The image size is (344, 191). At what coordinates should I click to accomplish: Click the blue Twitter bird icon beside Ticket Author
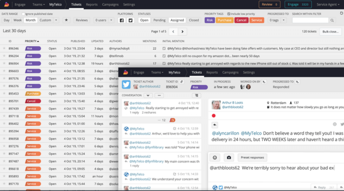pyautogui.click(x=126, y=85)
